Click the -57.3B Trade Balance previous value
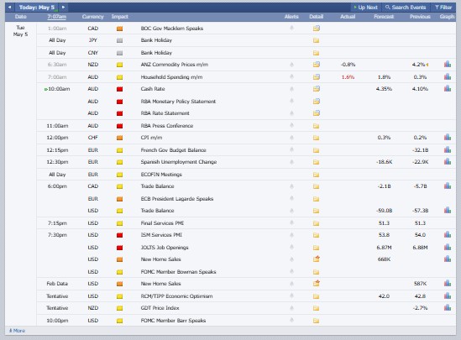This screenshot has width=461, height=340. [x=420, y=211]
